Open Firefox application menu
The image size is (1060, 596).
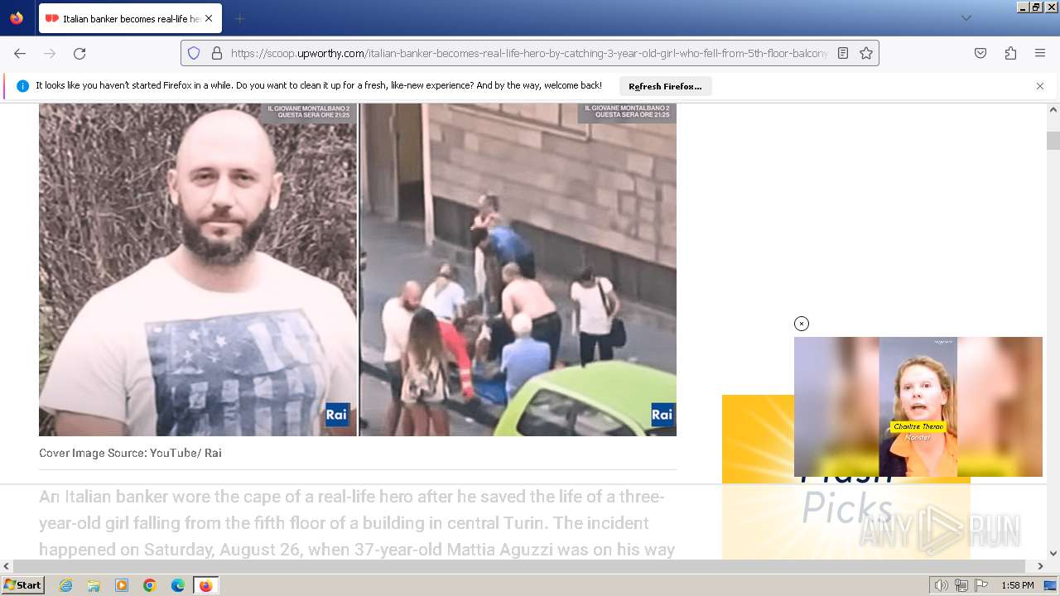pos(1040,53)
